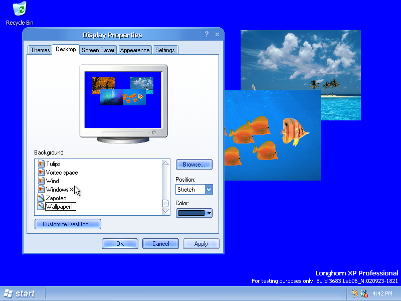Confirm with the OK button
The width and height of the screenshot is (401, 301).
coord(120,243)
